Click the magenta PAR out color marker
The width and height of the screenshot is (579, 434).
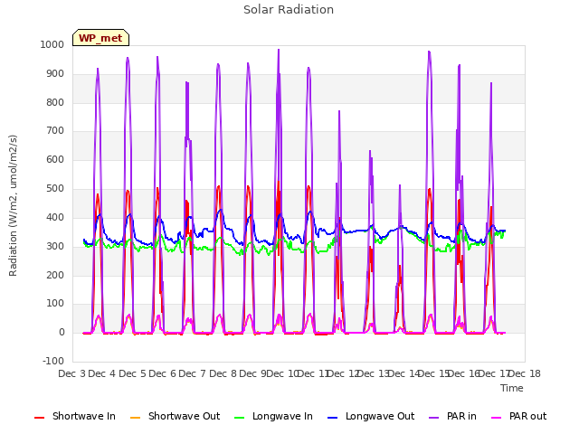pyautogui.click(x=497, y=418)
